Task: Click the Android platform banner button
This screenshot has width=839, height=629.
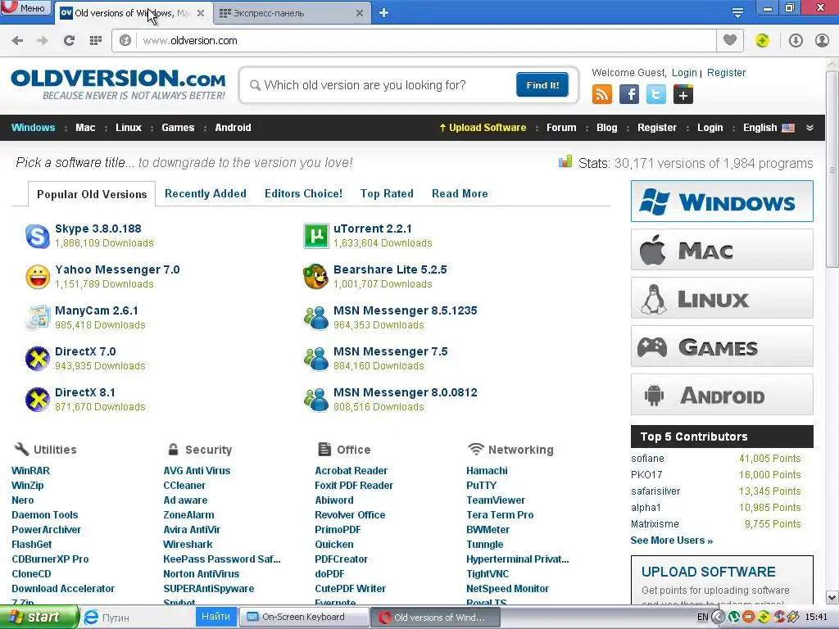Action: (x=722, y=395)
